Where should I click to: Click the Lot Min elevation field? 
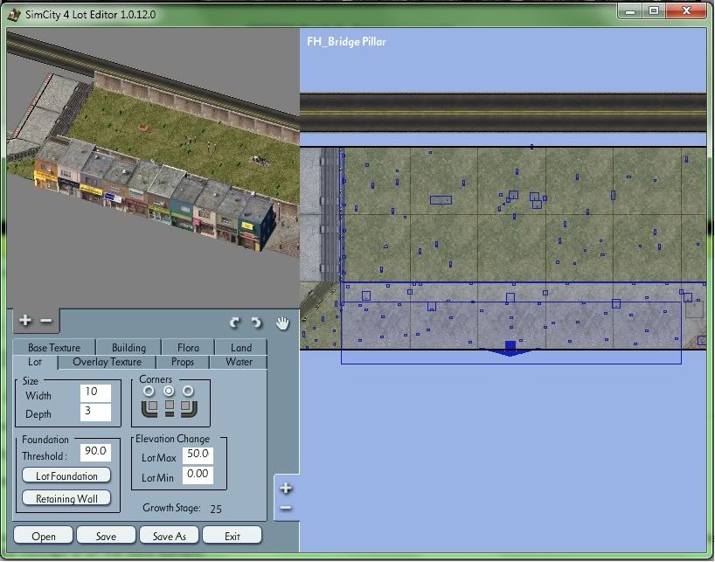click(x=198, y=475)
